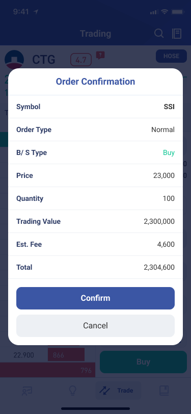The height and width of the screenshot is (414, 191).
Task: Open the bookmark tab at bottom right
Action: [164, 391]
